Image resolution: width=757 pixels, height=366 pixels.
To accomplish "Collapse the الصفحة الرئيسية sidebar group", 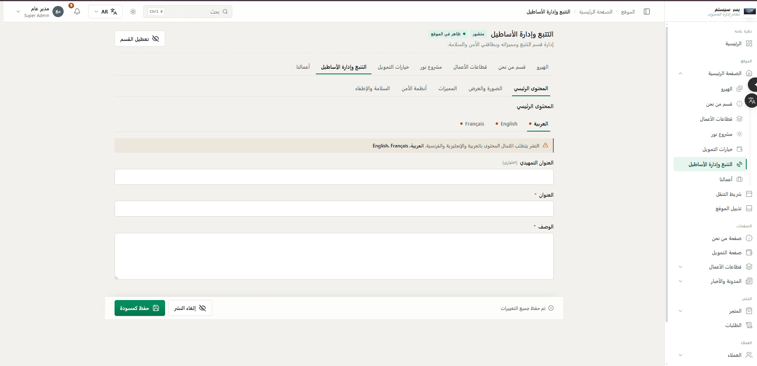I will coord(680,73).
